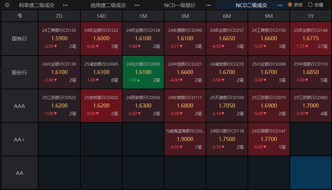Screen dimensions: 332x190
Task: Open the more menu for NCD一级报价
Action: coord(209,5)
